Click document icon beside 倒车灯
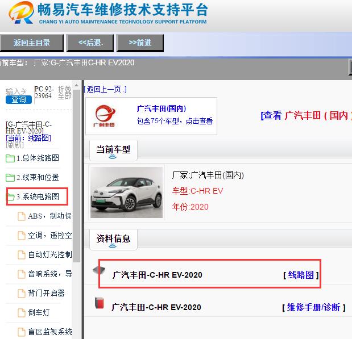This screenshot has height=339, width=352. coord(22,312)
